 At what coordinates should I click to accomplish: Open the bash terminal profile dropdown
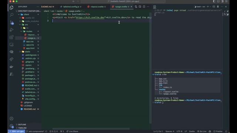click(210, 7)
